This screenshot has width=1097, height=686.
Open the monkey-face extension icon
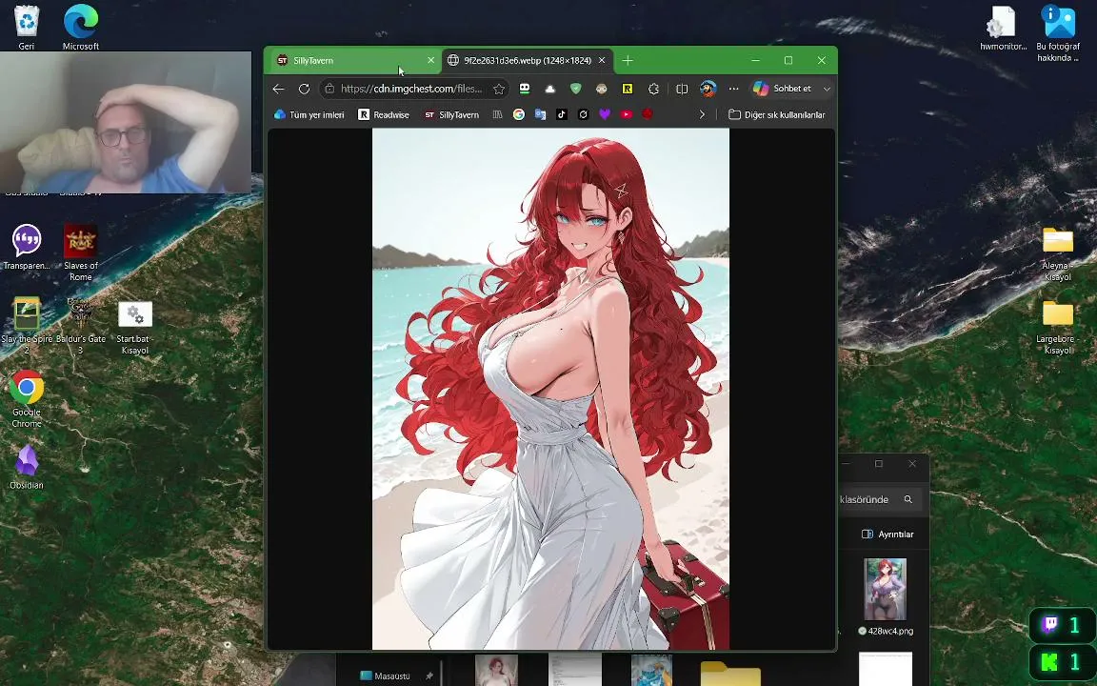point(602,89)
